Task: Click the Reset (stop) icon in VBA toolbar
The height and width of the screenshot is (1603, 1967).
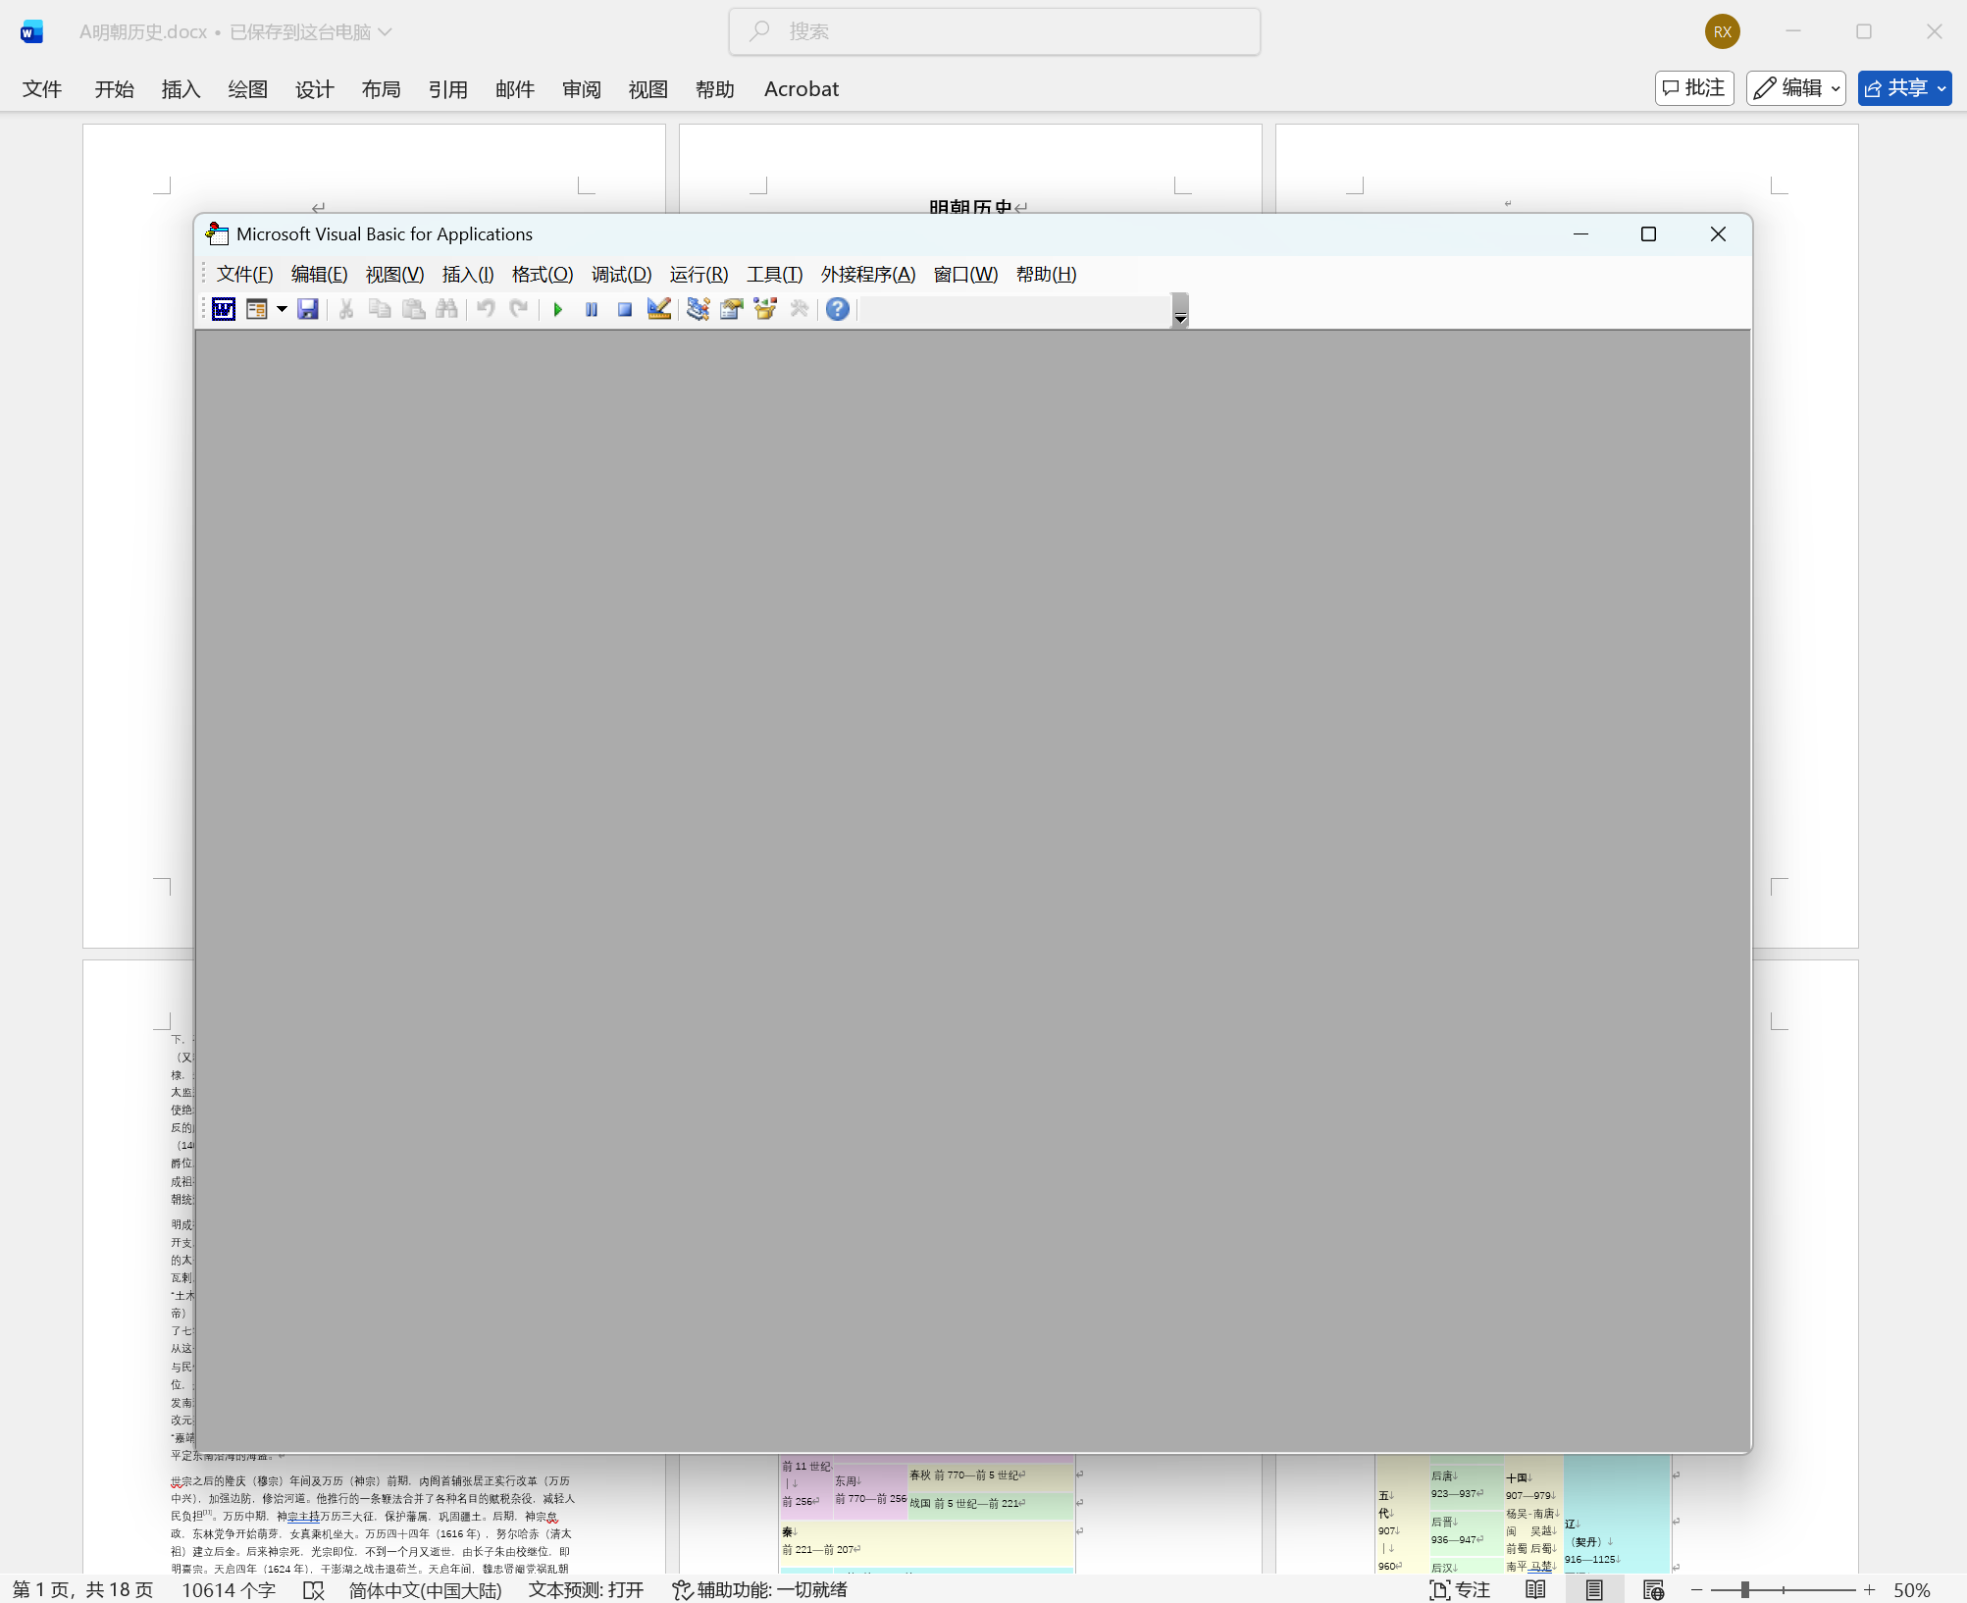Action: coord(625,309)
